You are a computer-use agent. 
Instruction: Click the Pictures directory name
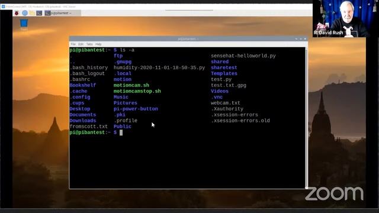[126, 103]
